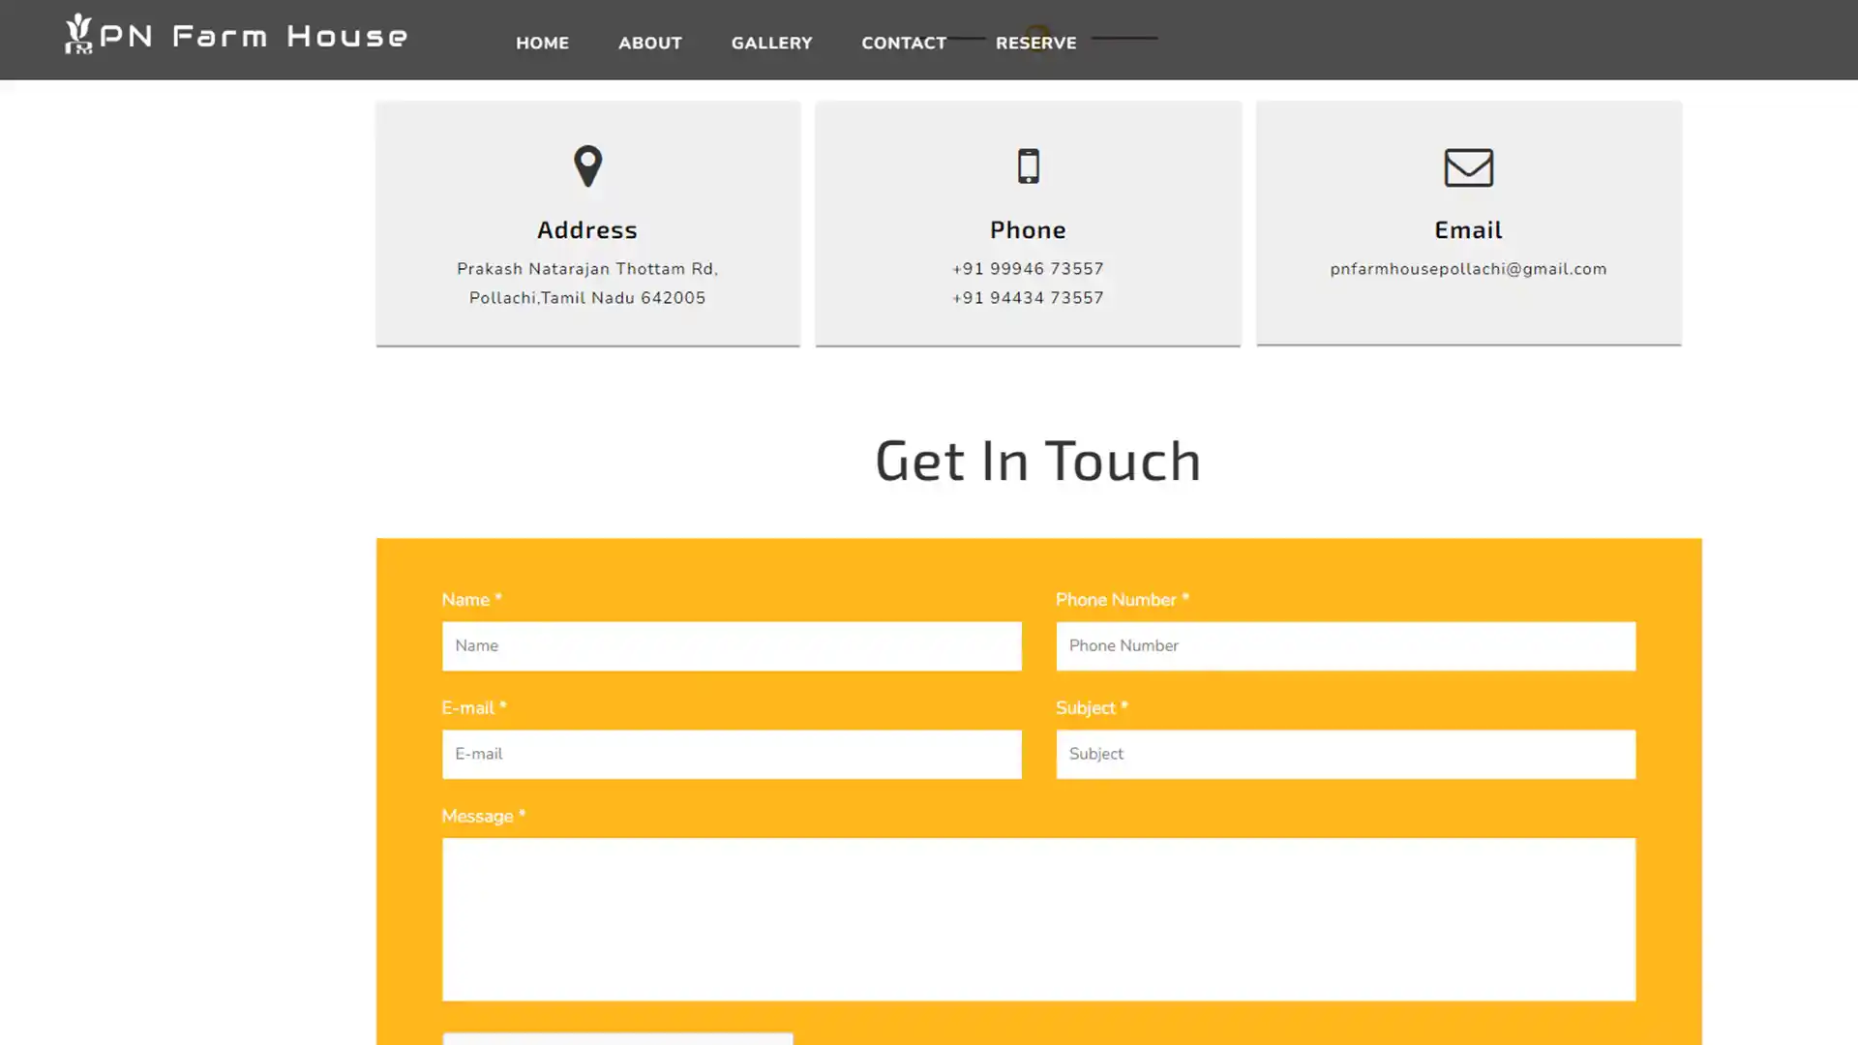
Task: Focus the Name input field
Action: pyautogui.click(x=732, y=645)
